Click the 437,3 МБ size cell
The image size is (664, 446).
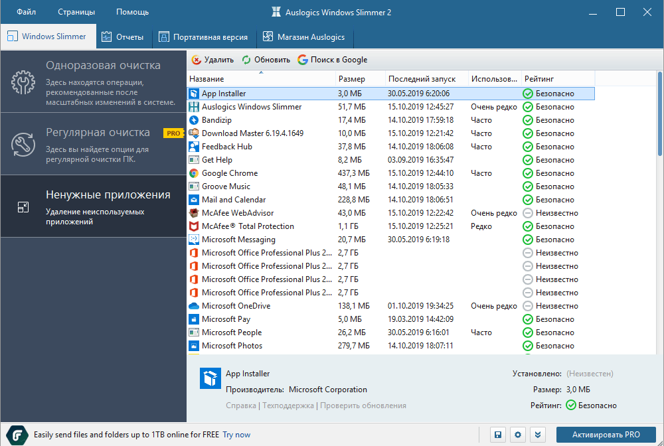coord(354,173)
